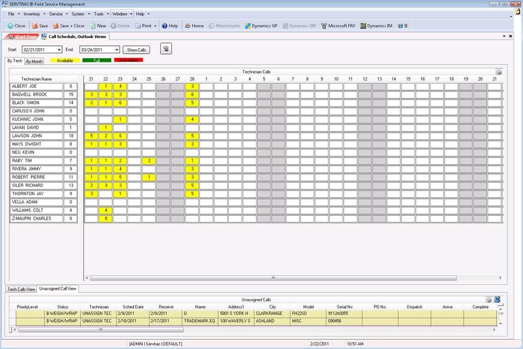Expand the Start date dropdown

pyautogui.click(x=58, y=50)
